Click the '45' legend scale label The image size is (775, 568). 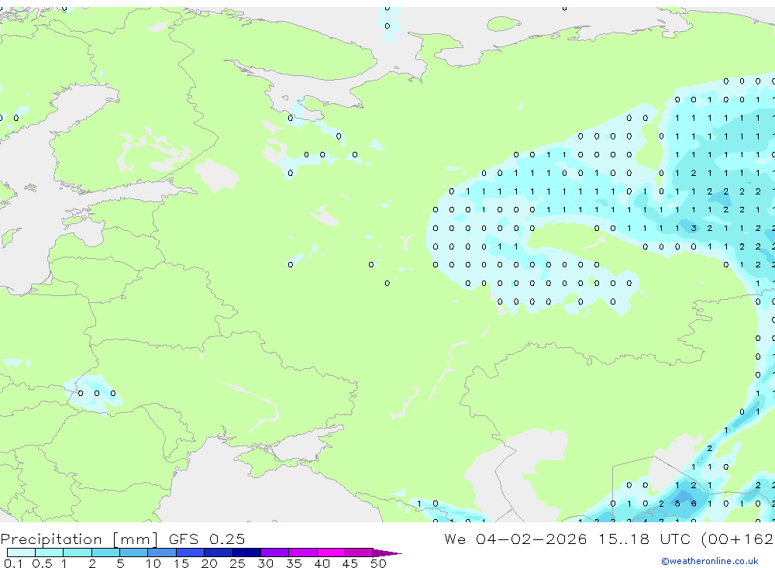point(350,563)
